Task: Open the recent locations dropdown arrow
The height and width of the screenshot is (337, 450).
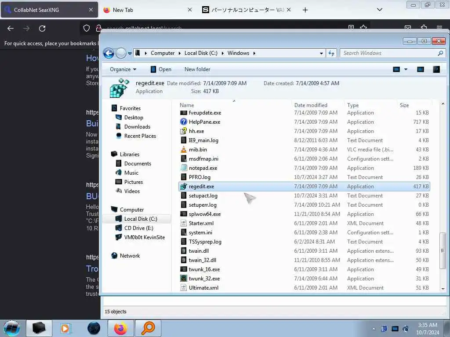Action: pyautogui.click(x=130, y=53)
